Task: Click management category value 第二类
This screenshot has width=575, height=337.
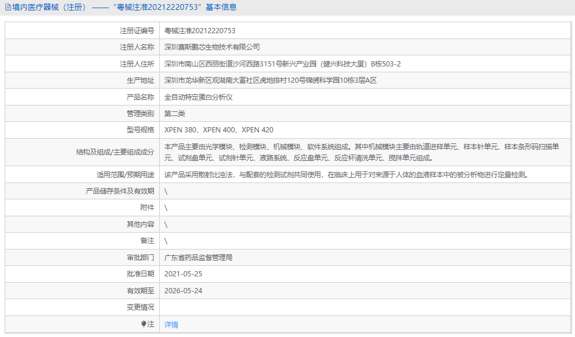Action: [174, 113]
